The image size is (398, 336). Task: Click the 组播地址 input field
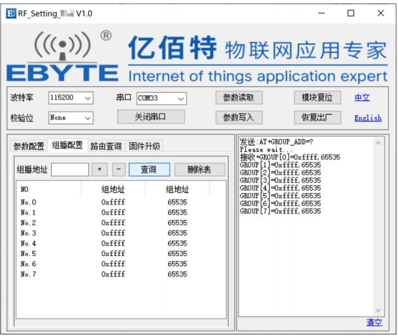point(70,170)
